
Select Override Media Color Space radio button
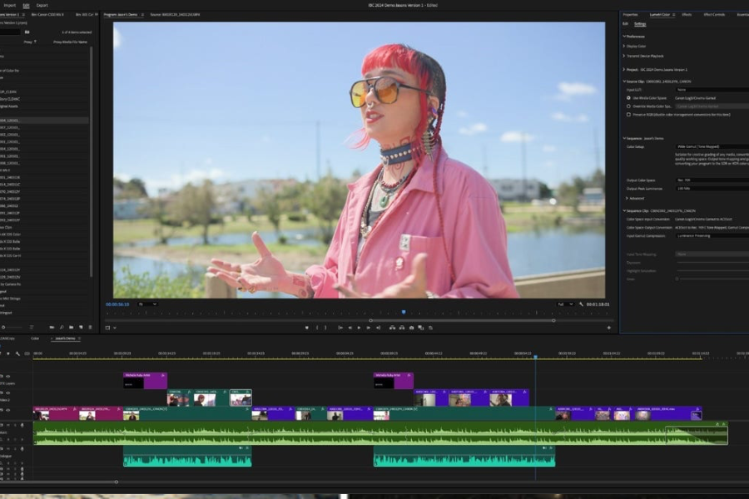[x=628, y=106]
